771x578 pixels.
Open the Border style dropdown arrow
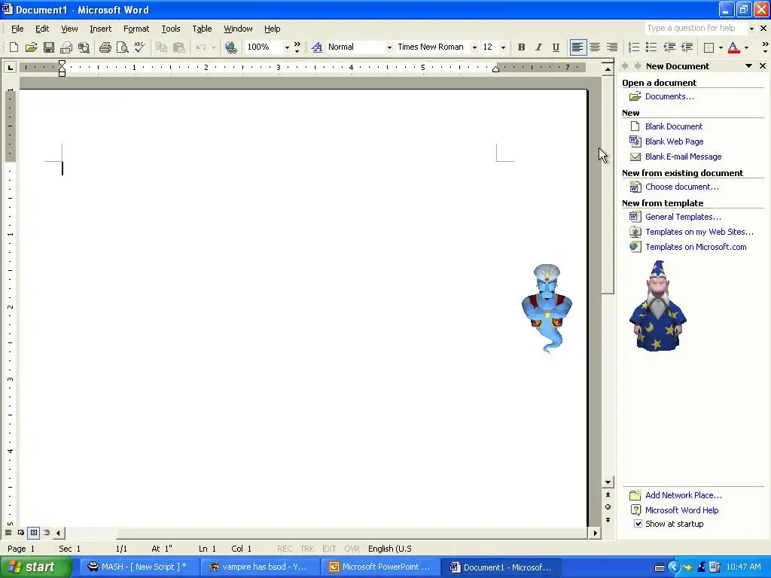tap(721, 47)
